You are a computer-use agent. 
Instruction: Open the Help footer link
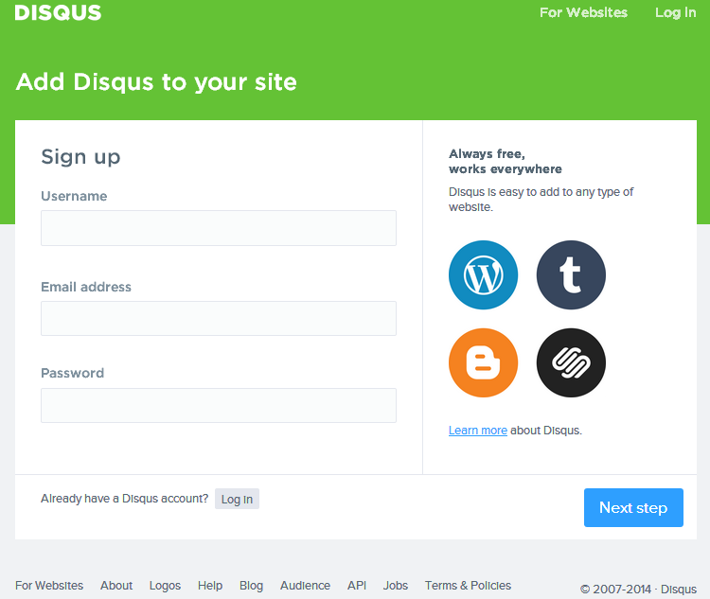pos(210,586)
